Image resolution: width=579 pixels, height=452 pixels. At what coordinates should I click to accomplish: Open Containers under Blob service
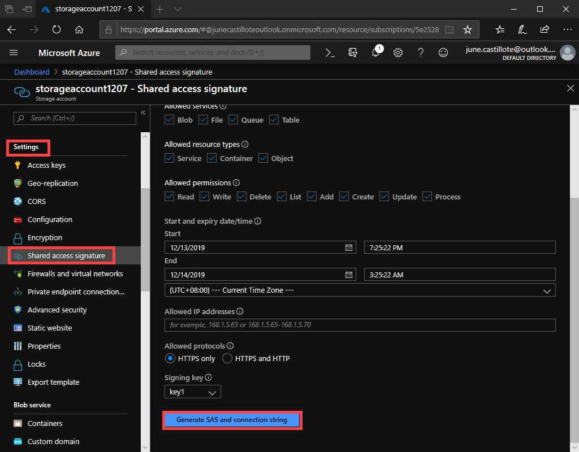pos(45,424)
